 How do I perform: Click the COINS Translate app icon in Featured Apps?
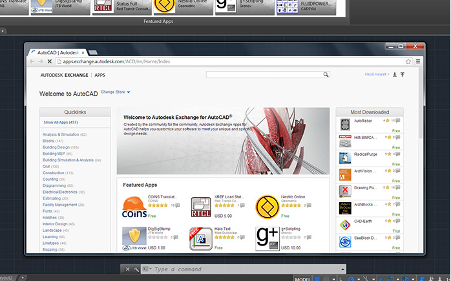[x=134, y=207]
